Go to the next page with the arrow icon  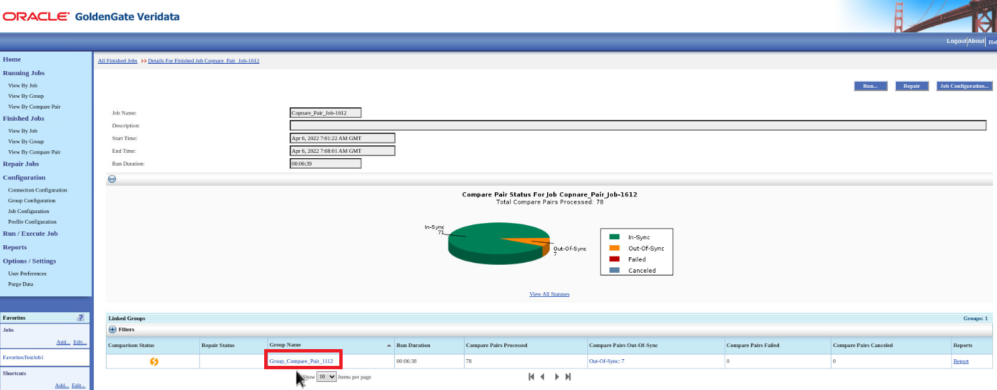[556, 377]
